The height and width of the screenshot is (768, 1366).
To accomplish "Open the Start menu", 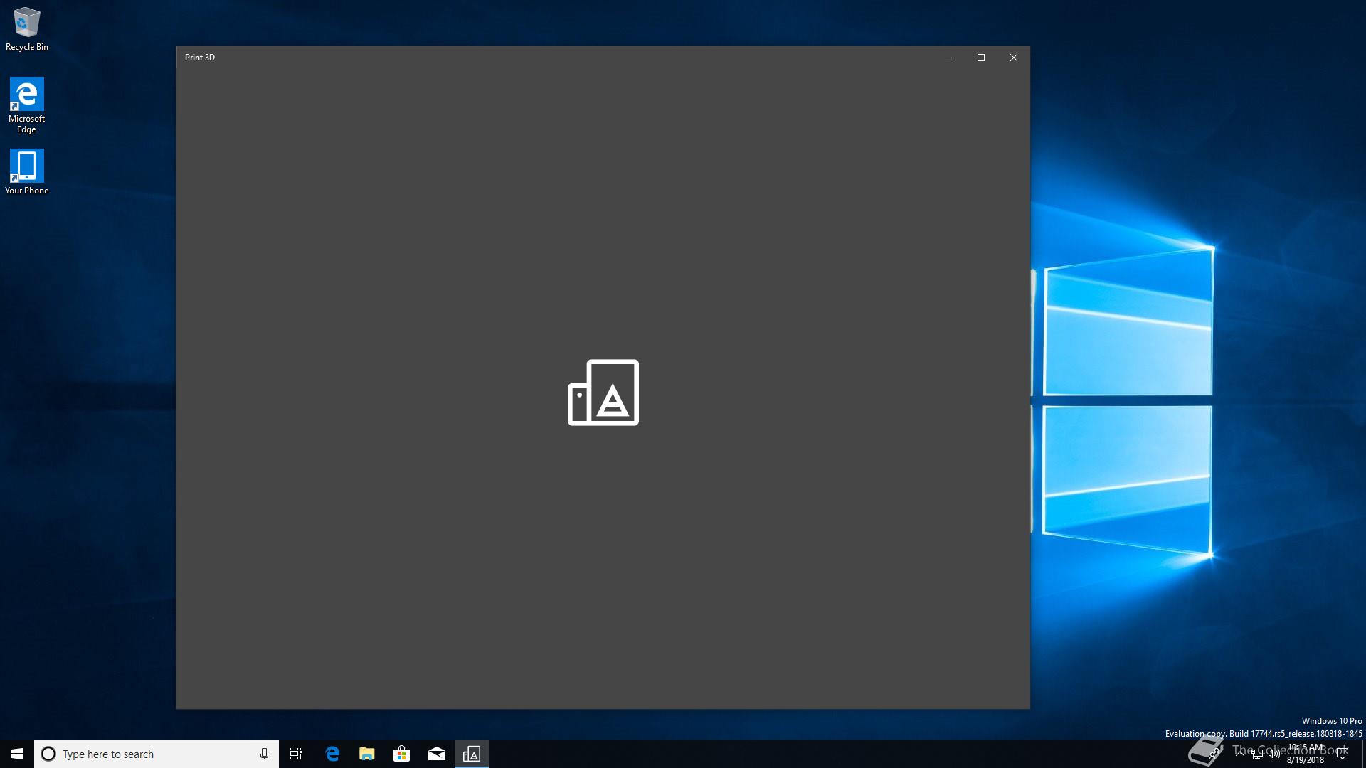I will click(x=17, y=754).
